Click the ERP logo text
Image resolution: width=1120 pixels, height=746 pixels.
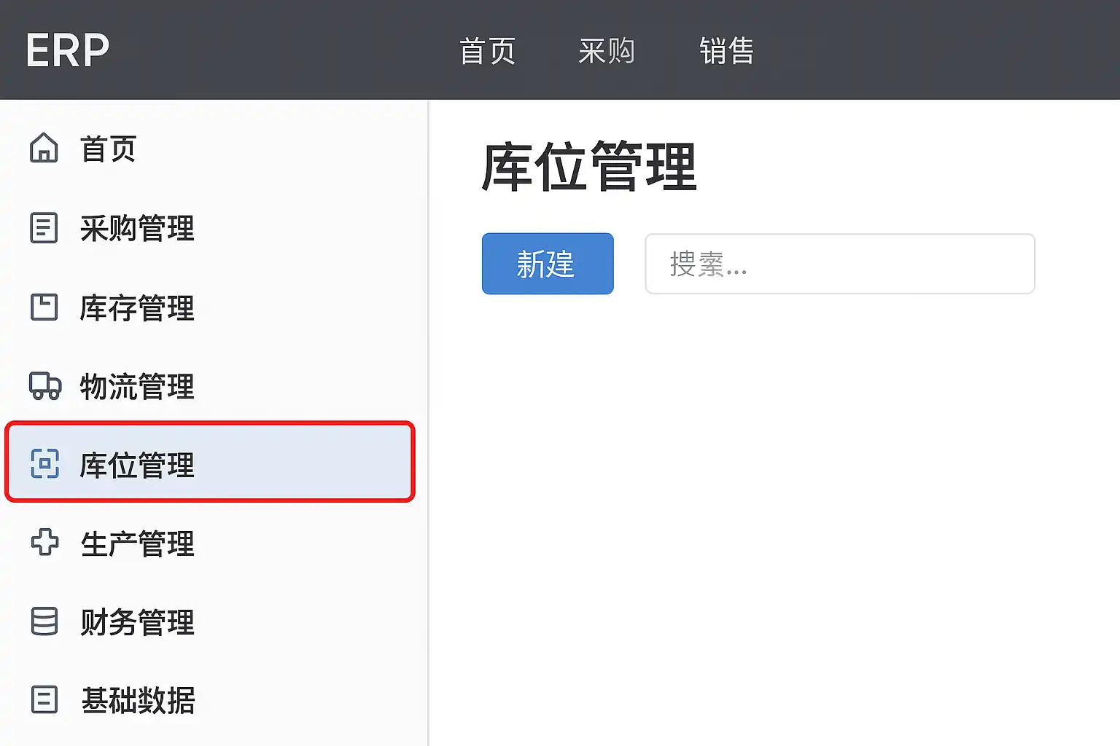(x=68, y=51)
